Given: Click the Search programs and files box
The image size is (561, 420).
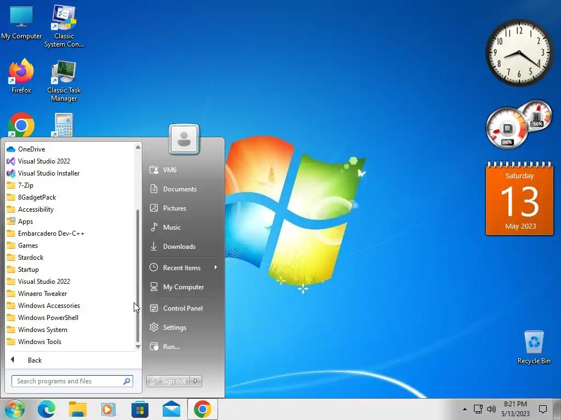Looking at the screenshot, I should point(72,381).
